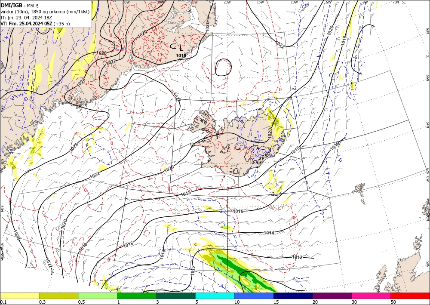Click the yellow 0.1 mm legend swatch

tap(19, 296)
